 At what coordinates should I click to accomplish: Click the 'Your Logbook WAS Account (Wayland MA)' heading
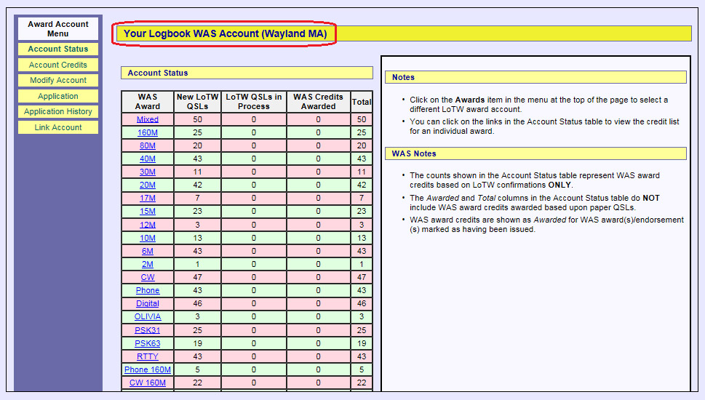(225, 33)
